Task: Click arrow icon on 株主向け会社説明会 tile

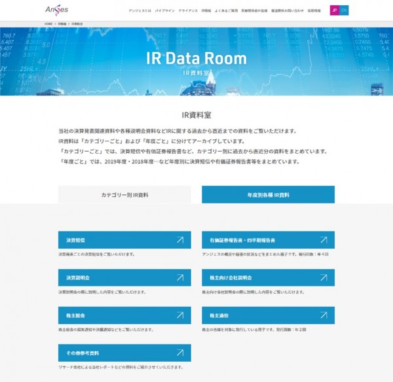Action: coord(324,278)
